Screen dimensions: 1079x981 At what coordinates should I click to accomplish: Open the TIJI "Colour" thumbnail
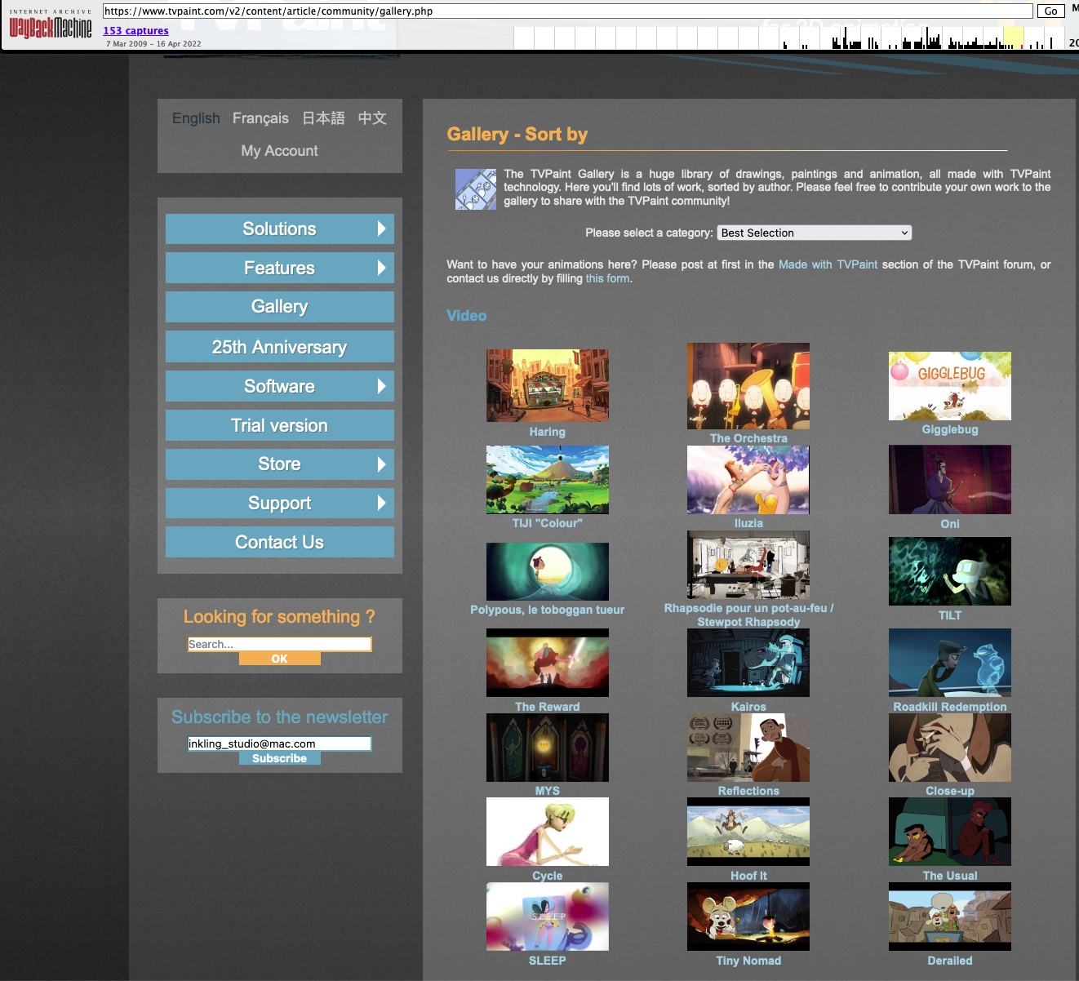547,480
